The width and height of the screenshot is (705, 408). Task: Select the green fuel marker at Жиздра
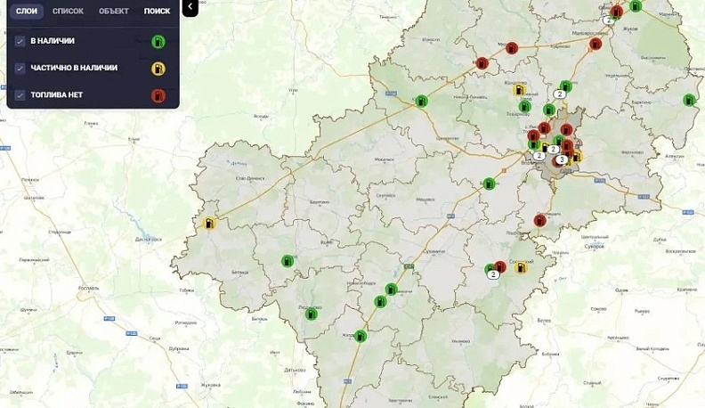tap(361, 336)
